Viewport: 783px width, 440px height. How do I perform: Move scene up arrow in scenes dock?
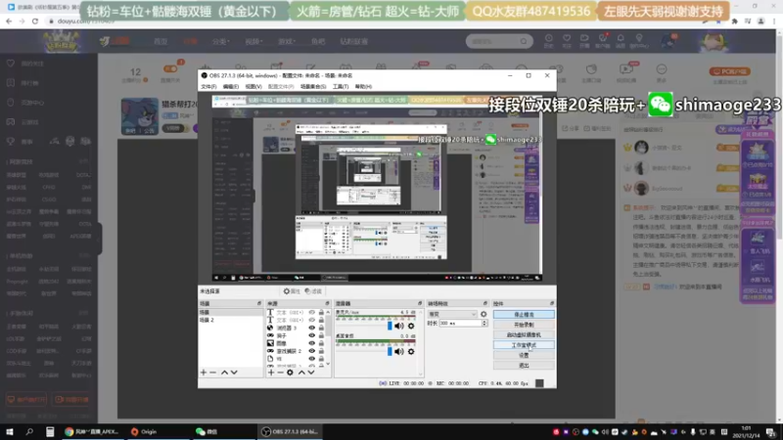pos(225,373)
